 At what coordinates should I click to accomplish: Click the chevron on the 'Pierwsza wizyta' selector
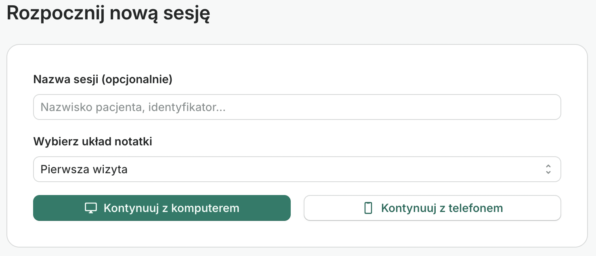[548, 169]
